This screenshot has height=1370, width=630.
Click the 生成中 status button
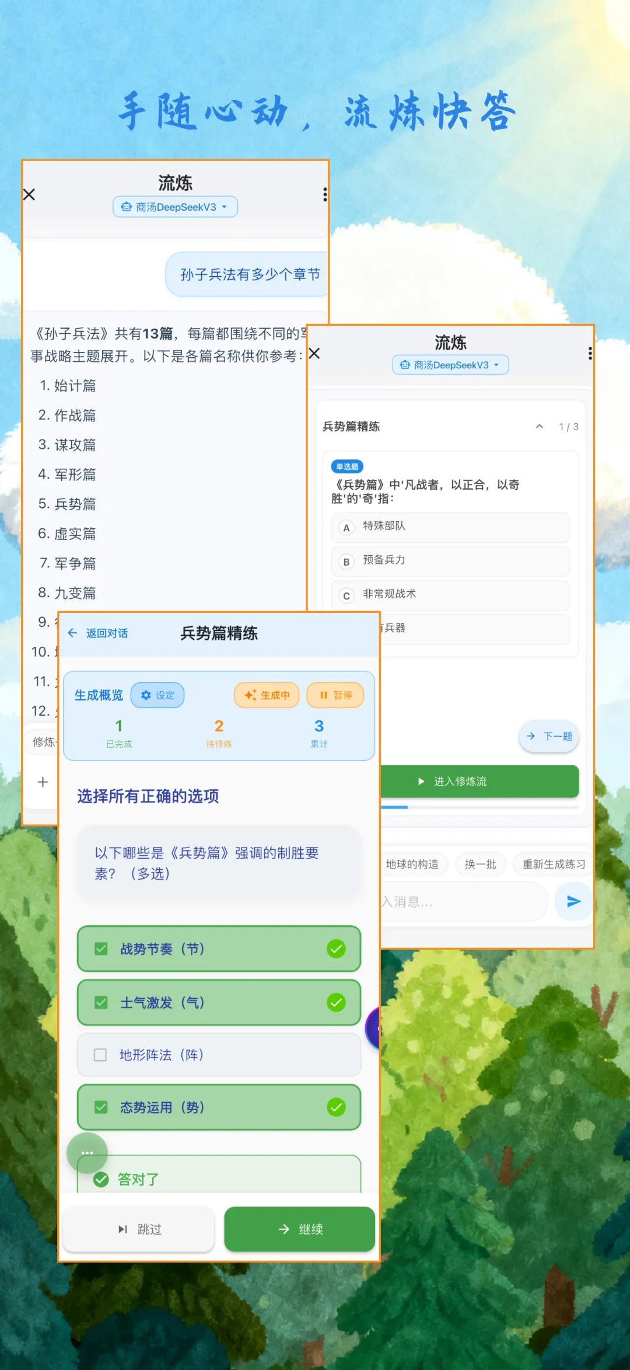(x=267, y=695)
